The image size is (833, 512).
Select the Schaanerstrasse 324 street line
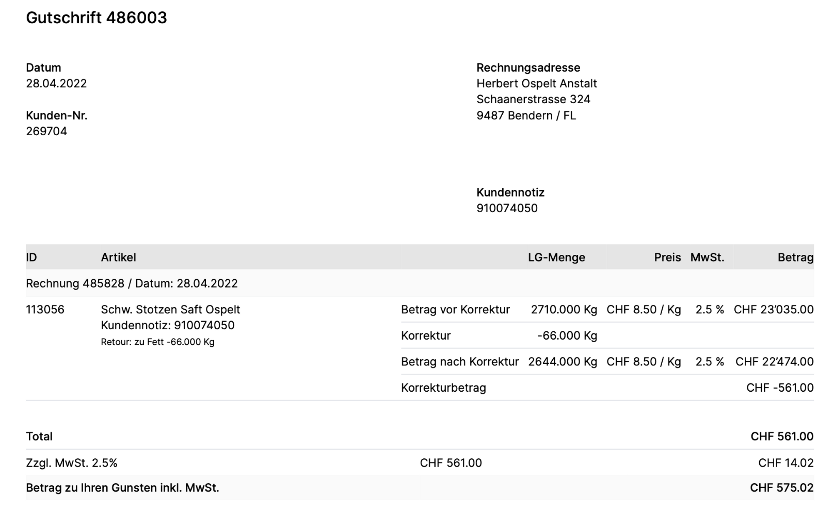click(533, 99)
